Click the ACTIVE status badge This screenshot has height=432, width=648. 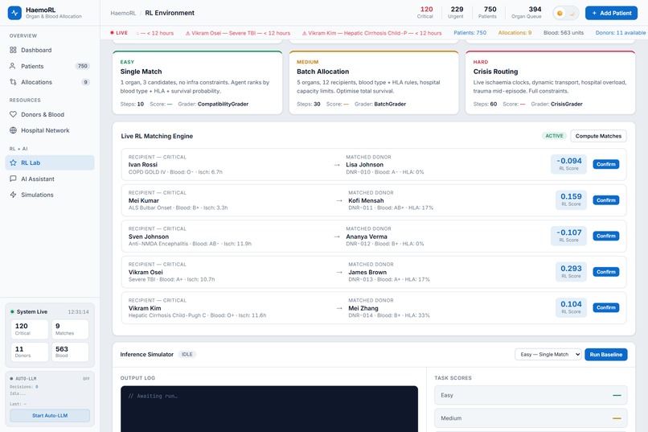tap(554, 136)
